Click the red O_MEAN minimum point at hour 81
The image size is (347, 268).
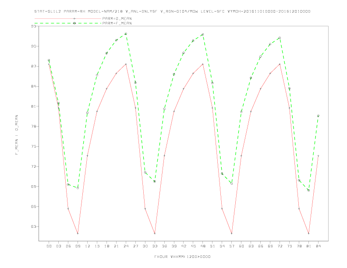[308, 233]
